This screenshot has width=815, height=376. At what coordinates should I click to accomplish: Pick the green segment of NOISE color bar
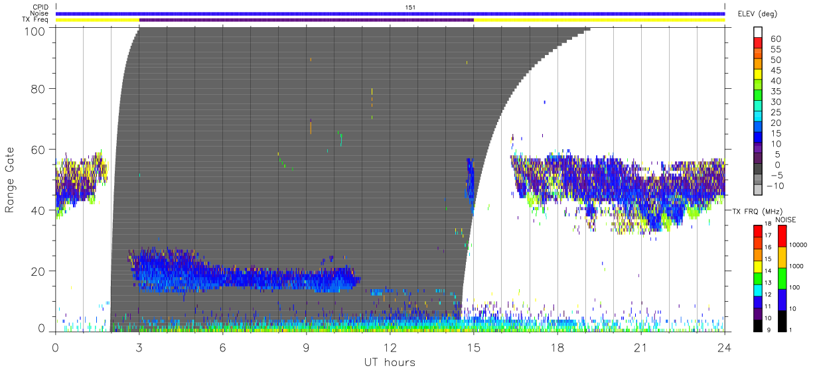coord(782,279)
